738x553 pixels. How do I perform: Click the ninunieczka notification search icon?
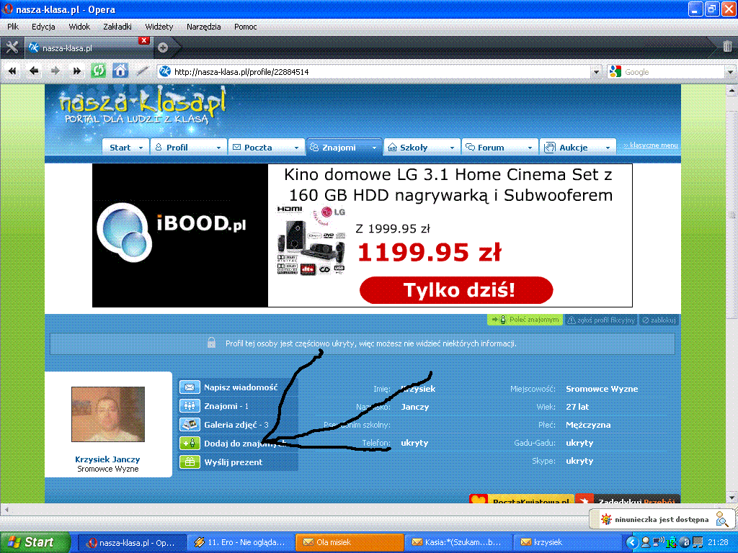point(721,519)
